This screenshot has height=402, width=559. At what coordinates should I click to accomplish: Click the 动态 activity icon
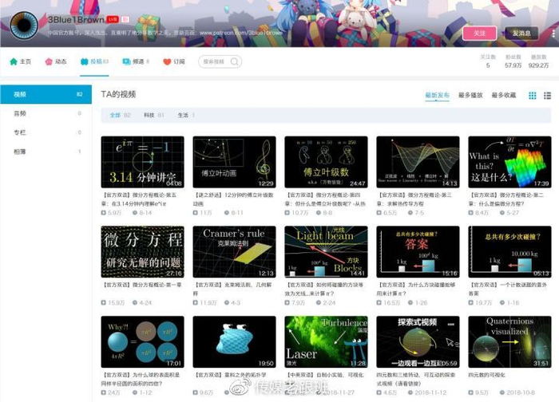pyautogui.click(x=49, y=61)
